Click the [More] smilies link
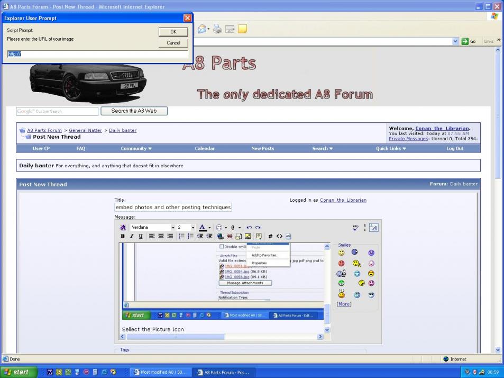Screen dimensions: 504x378 click(x=344, y=304)
